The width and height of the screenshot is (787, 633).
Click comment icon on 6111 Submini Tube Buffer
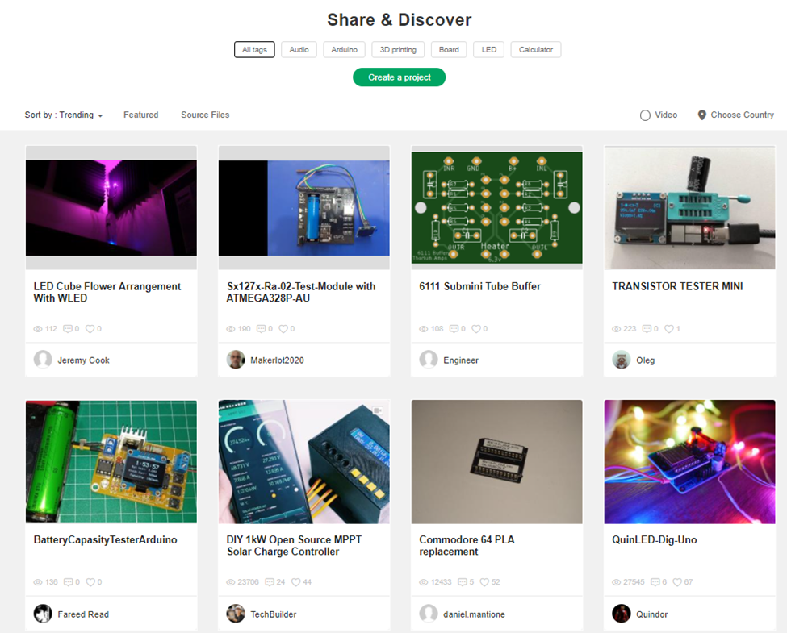tap(454, 329)
